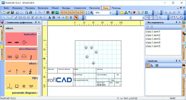Close the Свойства panel
The width and height of the screenshot is (186, 100).
(180, 61)
